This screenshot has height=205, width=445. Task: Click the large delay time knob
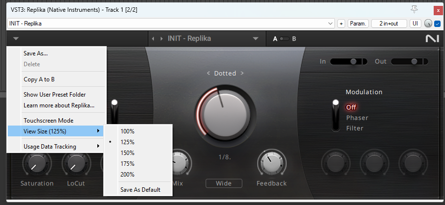[225, 114]
